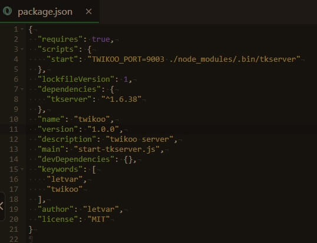Close the package.json tab
317x243 pixels.
click(88, 12)
